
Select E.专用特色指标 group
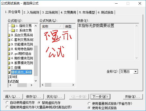pyautogui.click(x=22, y=49)
